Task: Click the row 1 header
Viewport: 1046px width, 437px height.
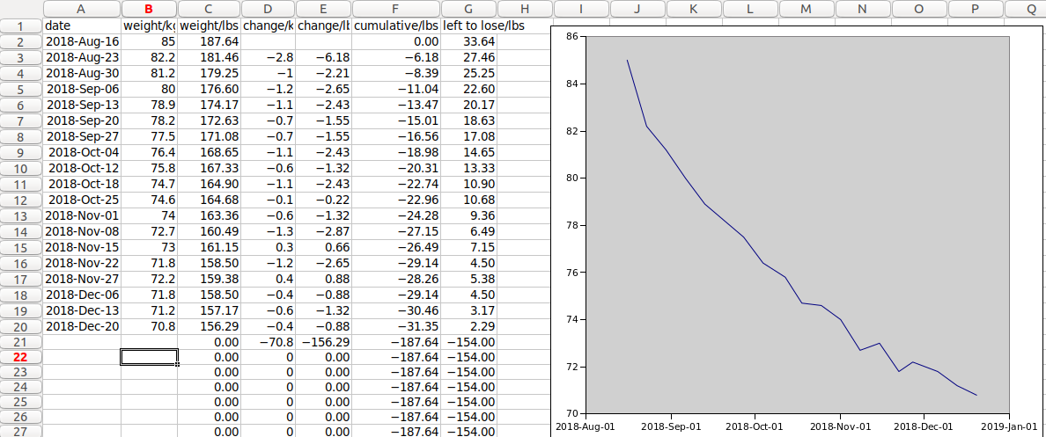Action: coord(21,25)
